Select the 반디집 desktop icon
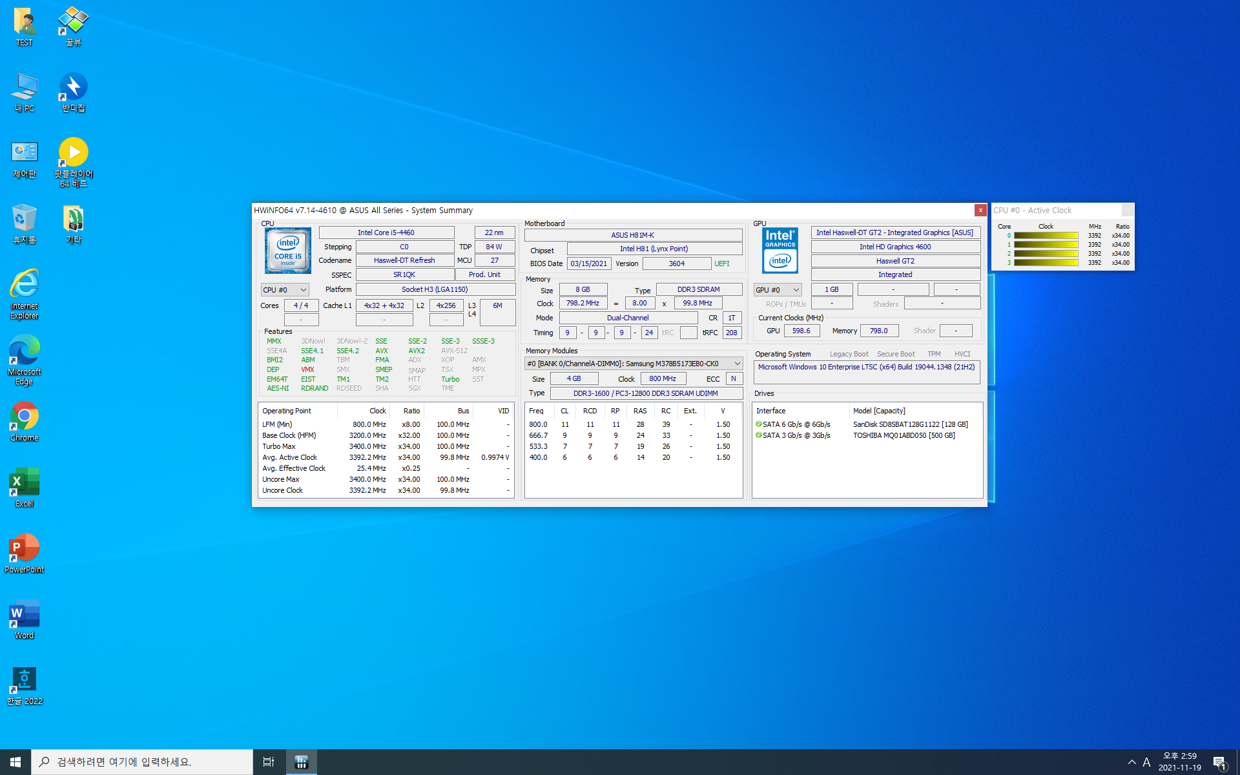This screenshot has width=1240, height=775. 73,93
